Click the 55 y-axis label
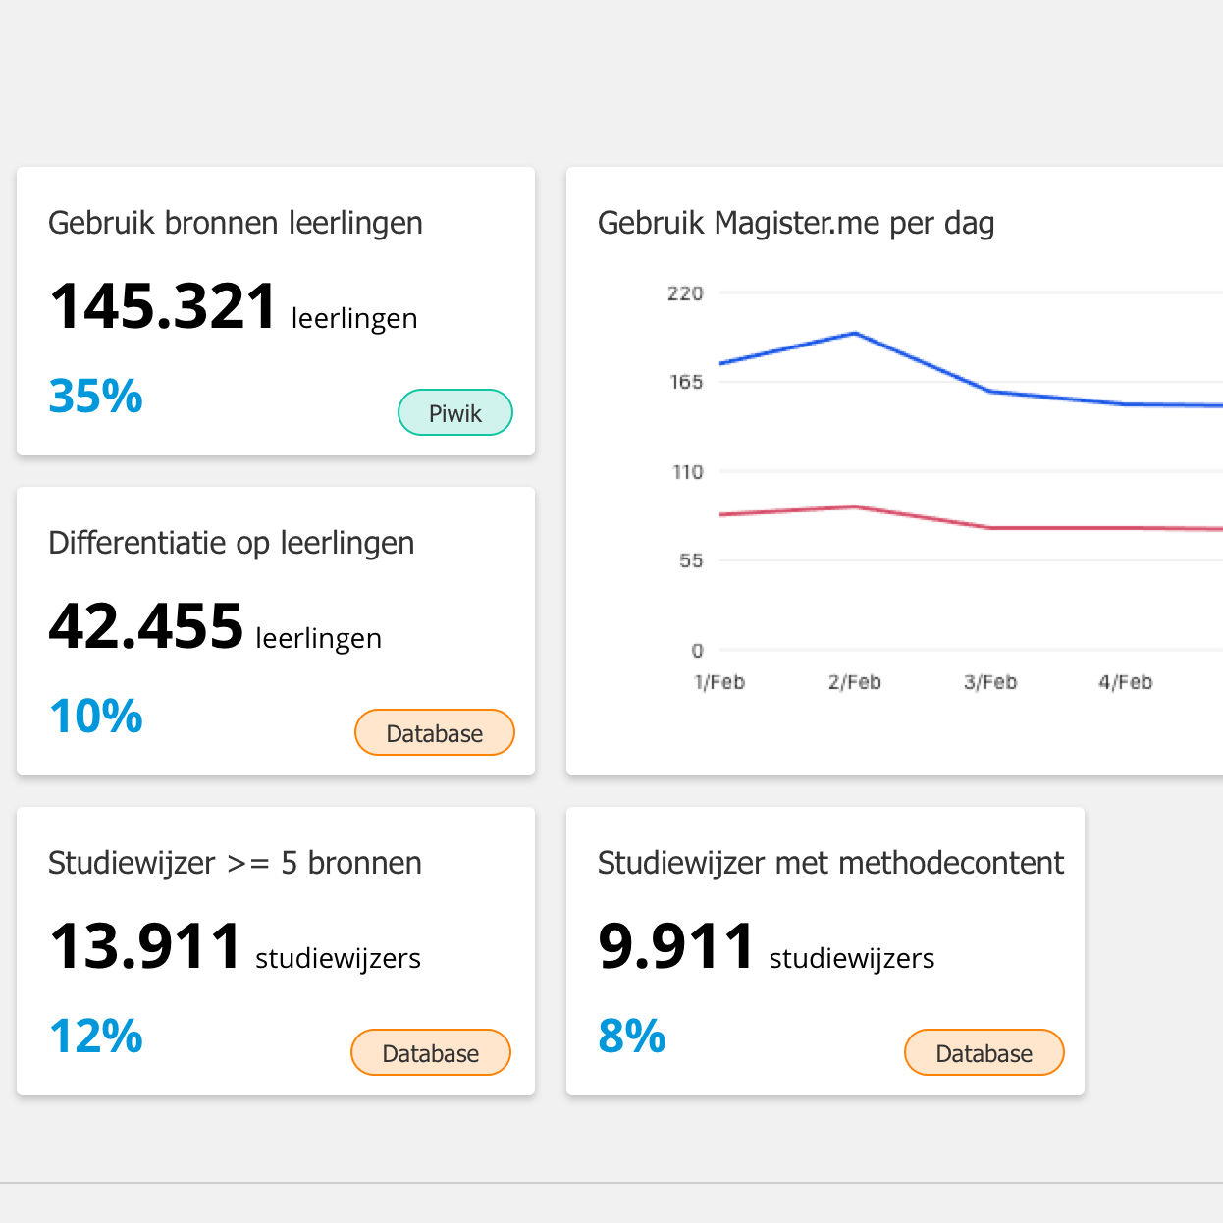This screenshot has width=1223, height=1223. [691, 560]
